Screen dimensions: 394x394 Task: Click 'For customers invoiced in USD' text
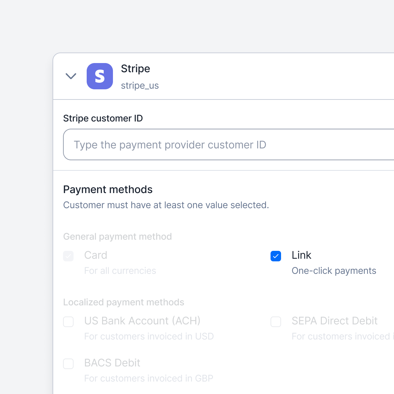point(149,336)
